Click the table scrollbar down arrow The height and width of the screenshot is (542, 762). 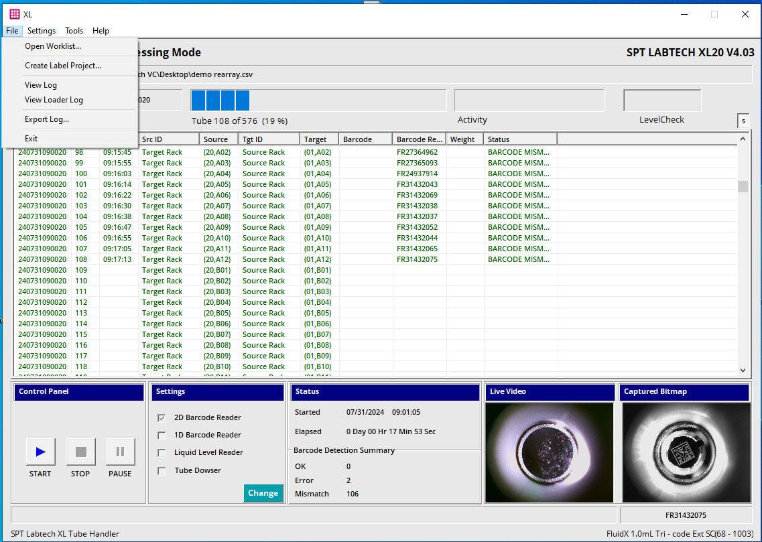pos(743,370)
